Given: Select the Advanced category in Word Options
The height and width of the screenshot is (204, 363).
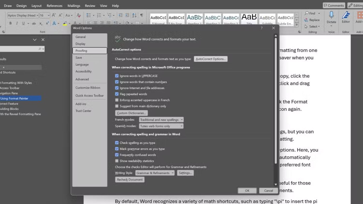Looking at the screenshot, I should [82, 79].
